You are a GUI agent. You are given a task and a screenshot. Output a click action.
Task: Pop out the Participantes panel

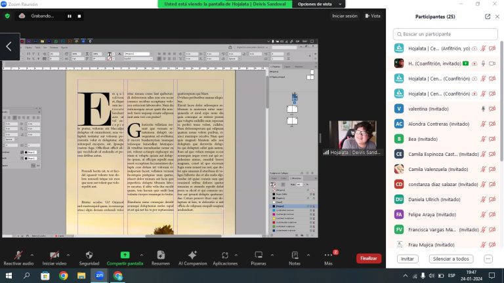(488, 16)
